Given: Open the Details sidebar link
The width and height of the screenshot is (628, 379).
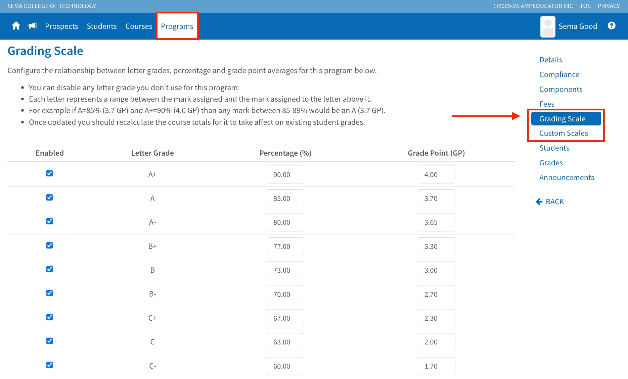Looking at the screenshot, I should [551, 60].
